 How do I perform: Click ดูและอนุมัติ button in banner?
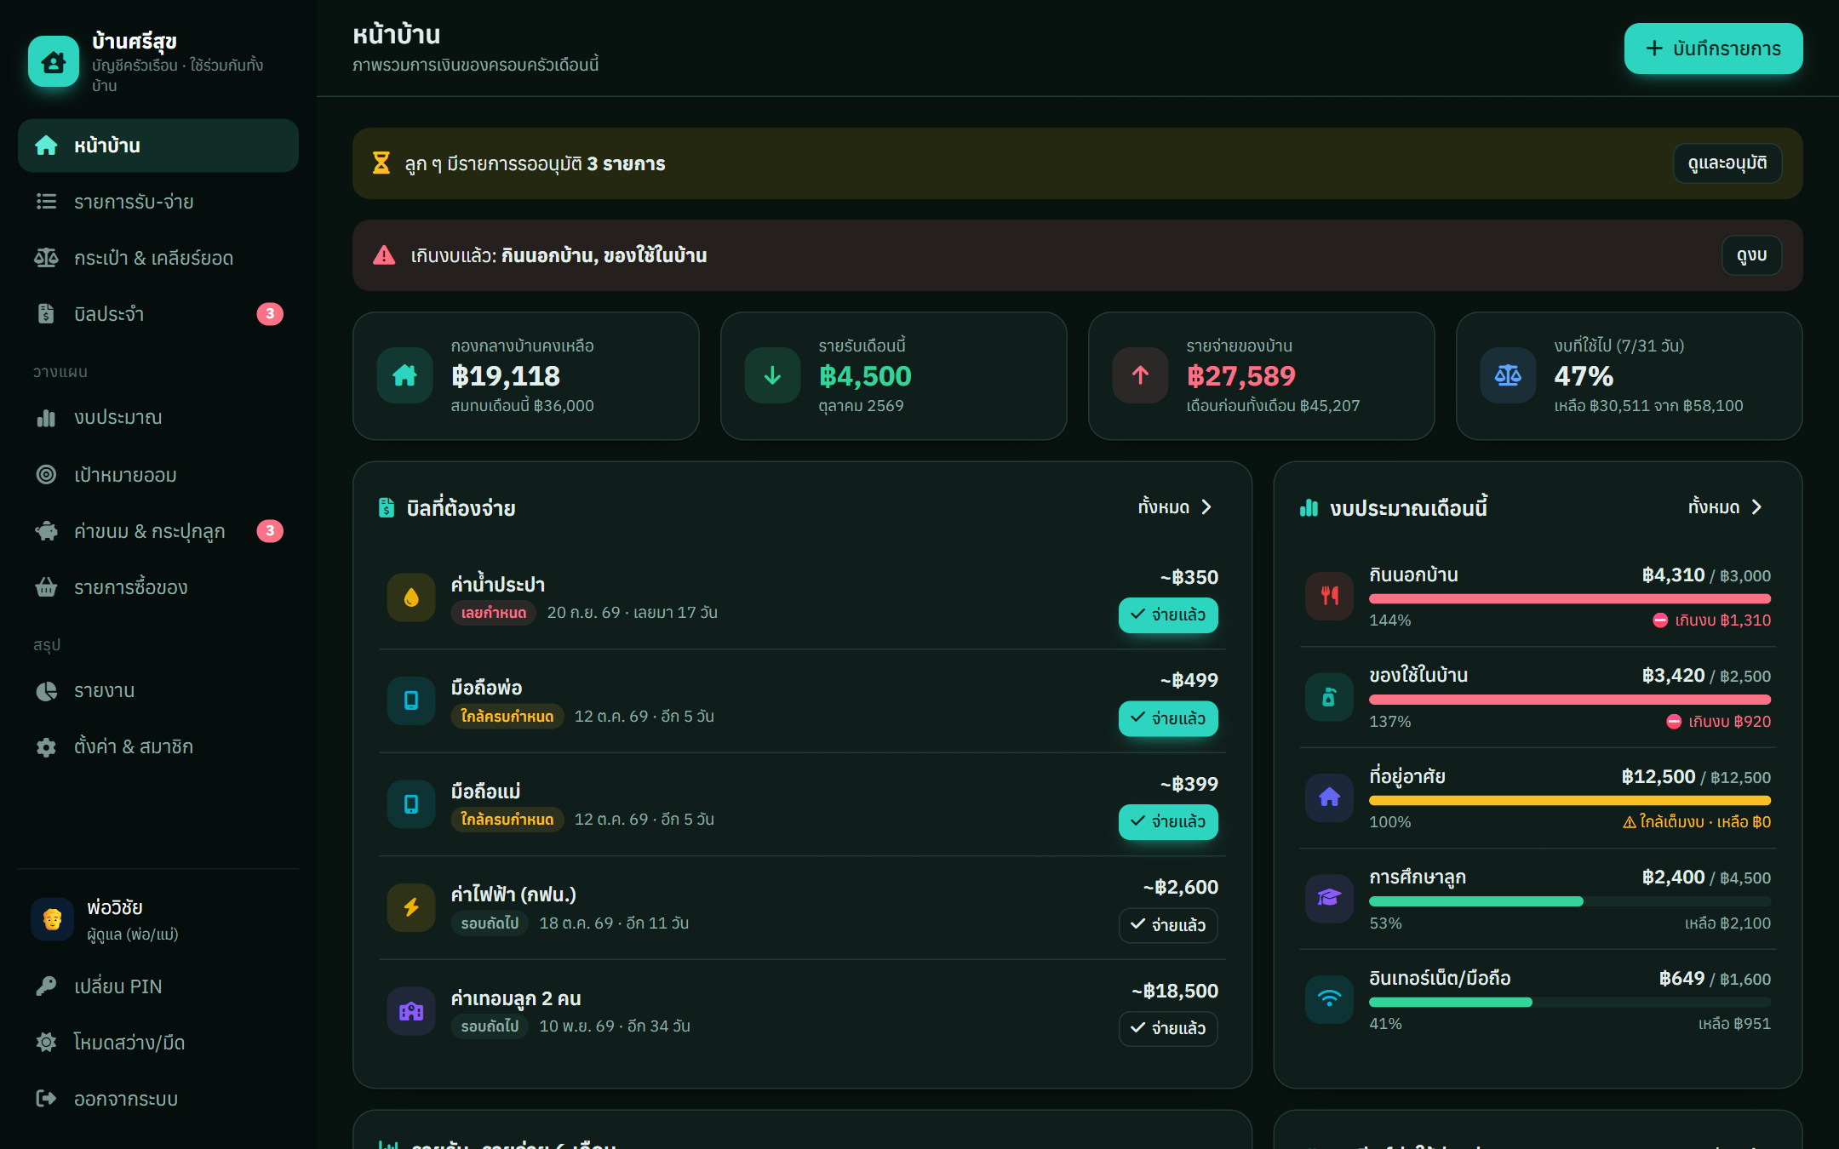[1727, 163]
